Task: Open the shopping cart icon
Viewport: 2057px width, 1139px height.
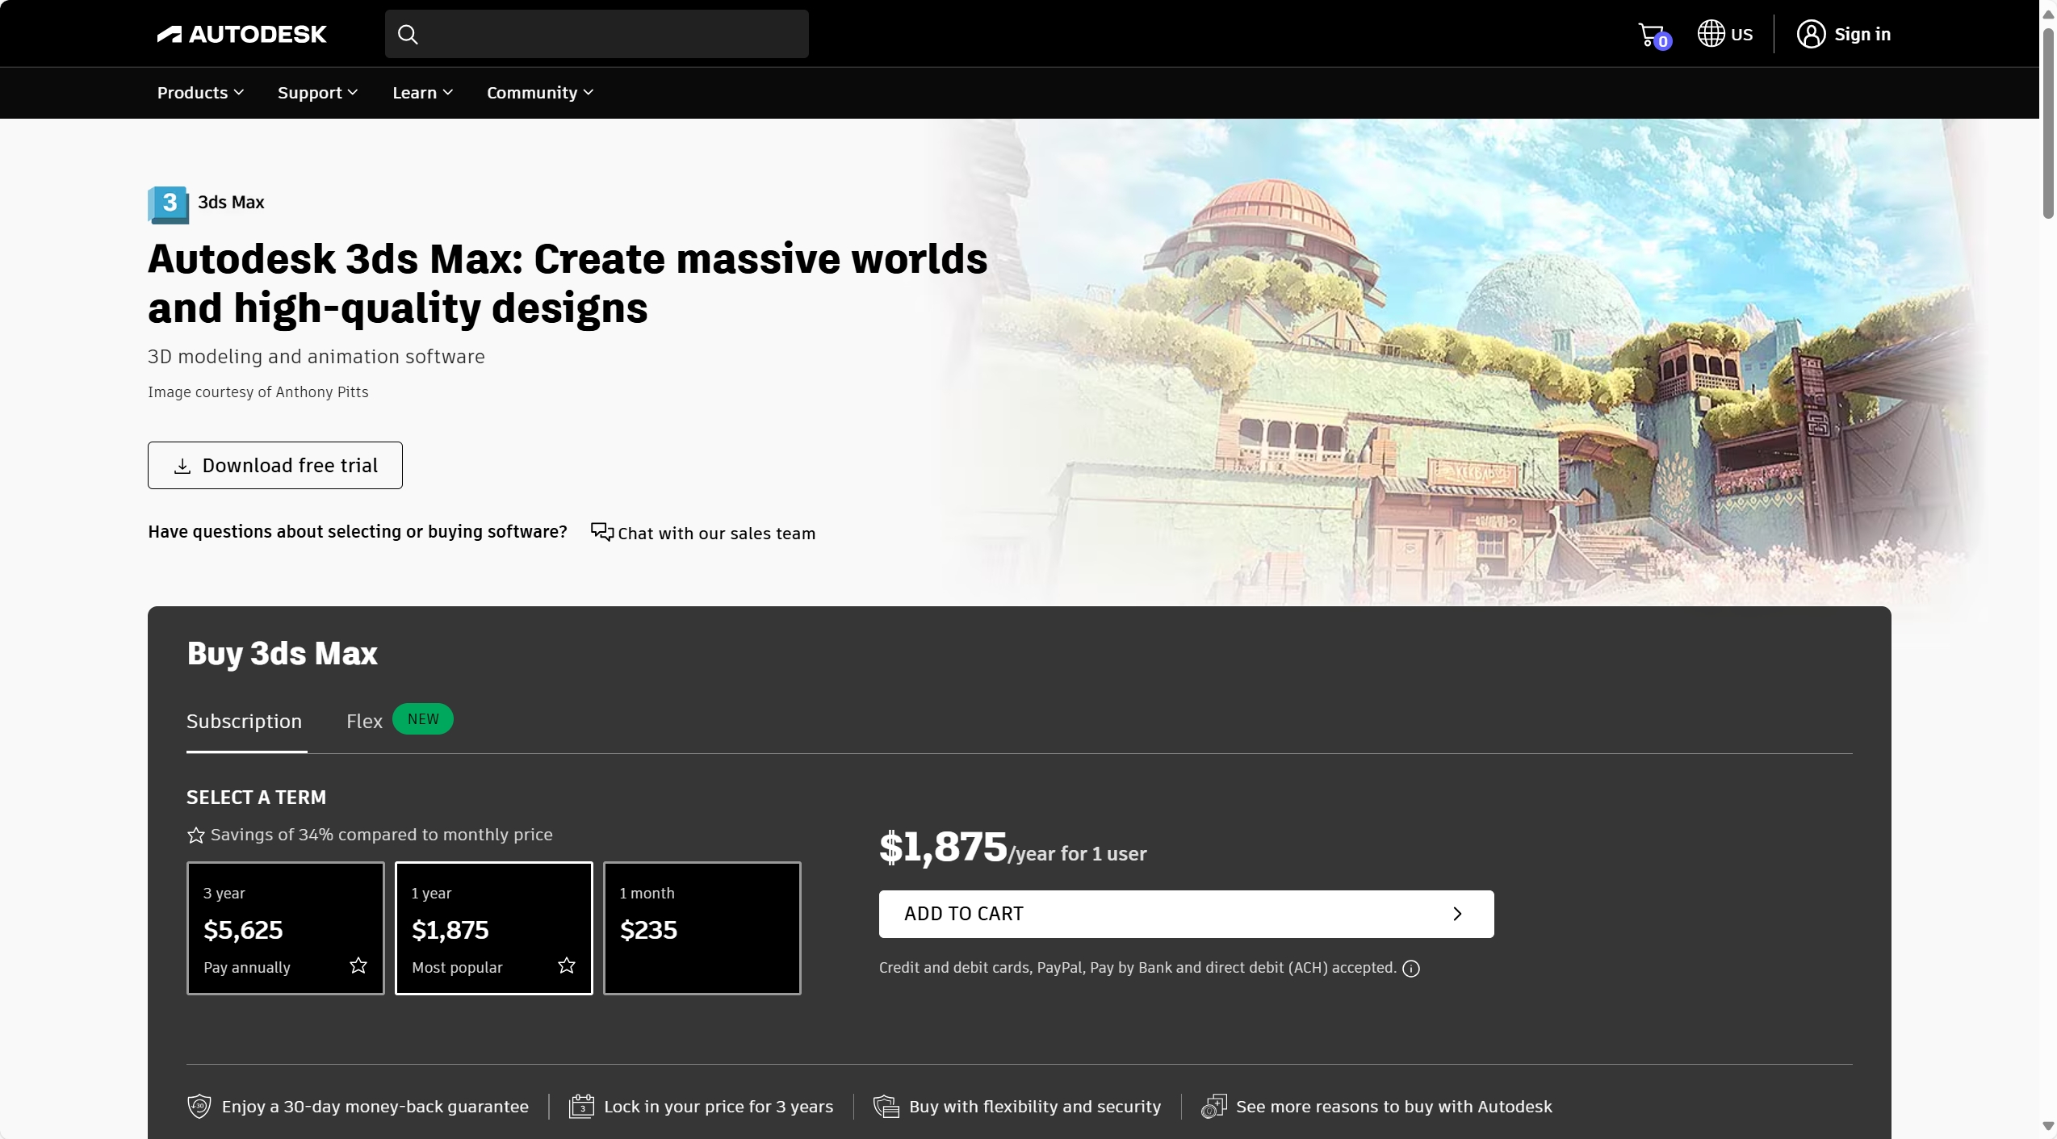Action: pos(1653,35)
